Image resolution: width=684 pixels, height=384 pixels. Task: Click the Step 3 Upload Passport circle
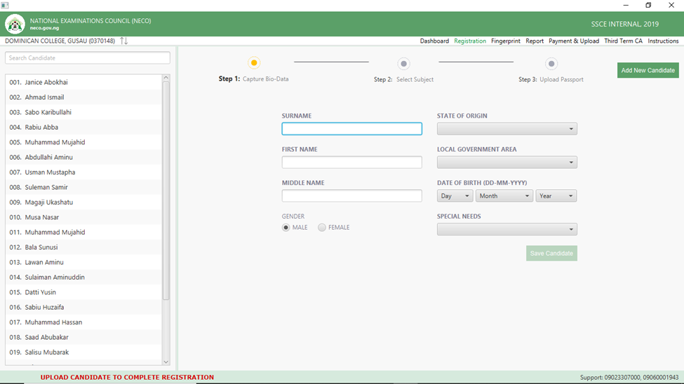point(551,64)
